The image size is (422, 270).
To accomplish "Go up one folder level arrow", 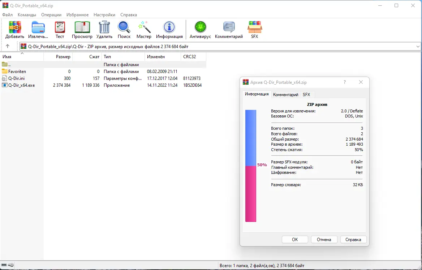I will point(8,46).
